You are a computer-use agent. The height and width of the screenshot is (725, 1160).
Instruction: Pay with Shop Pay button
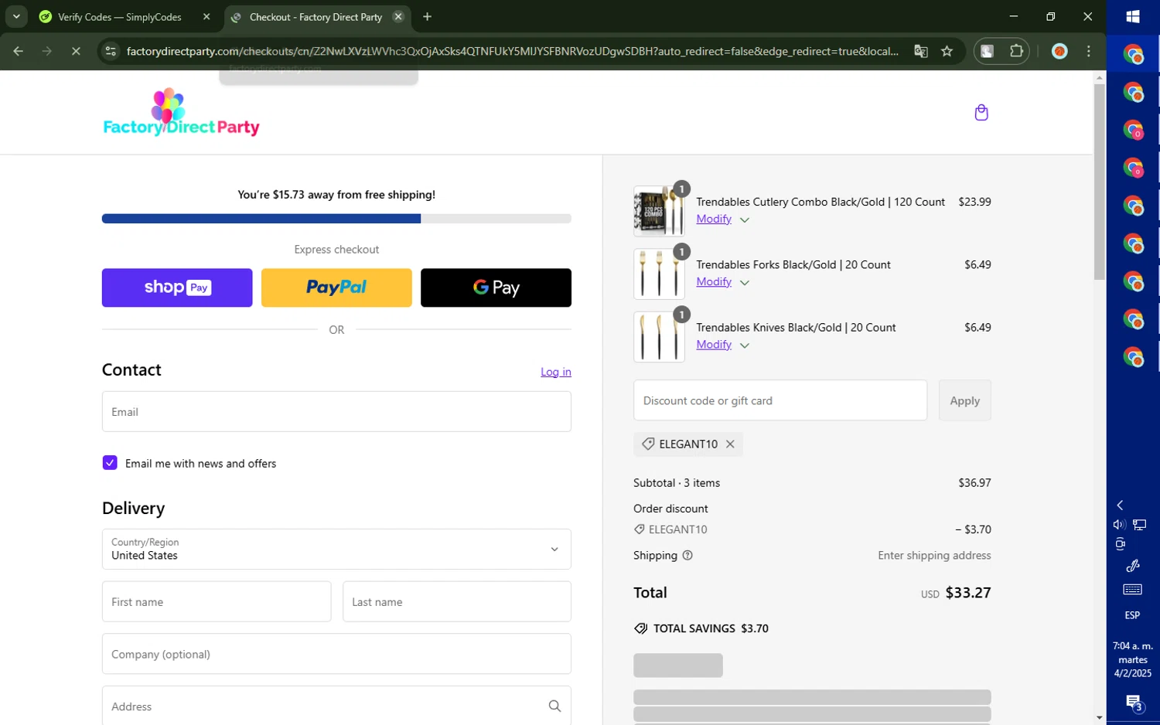pyautogui.click(x=177, y=288)
